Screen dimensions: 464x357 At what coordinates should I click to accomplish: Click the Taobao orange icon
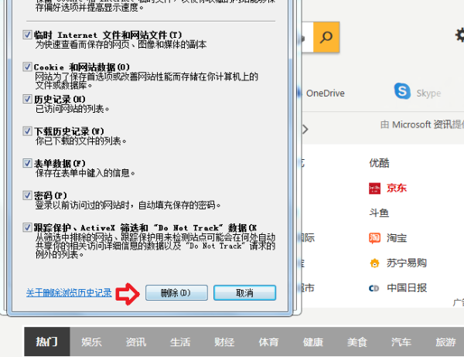click(374, 238)
